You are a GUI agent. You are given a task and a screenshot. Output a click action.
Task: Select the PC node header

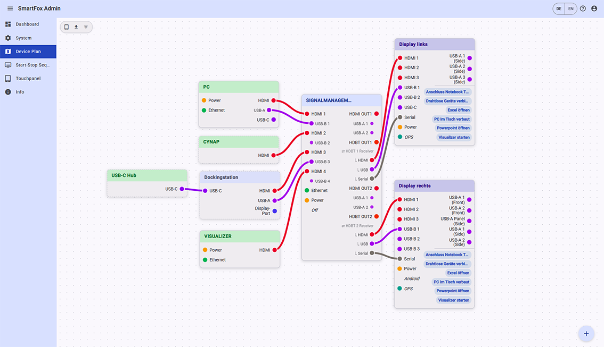(x=239, y=87)
